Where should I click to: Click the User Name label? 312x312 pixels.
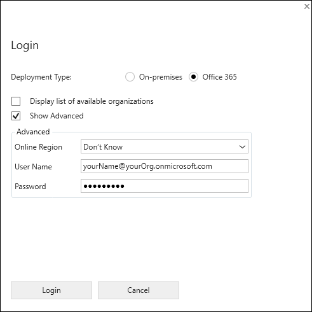click(33, 167)
